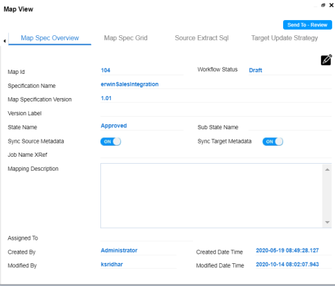Open the Map Spec Grid tab
The width and height of the screenshot is (335, 286).
[126, 38]
